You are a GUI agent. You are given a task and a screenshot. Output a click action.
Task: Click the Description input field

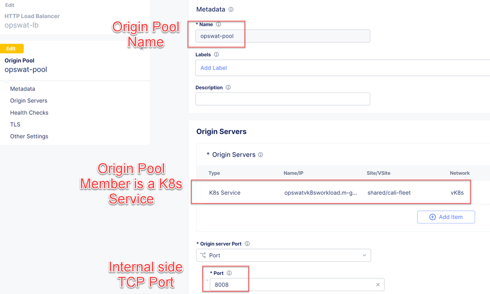(283, 99)
